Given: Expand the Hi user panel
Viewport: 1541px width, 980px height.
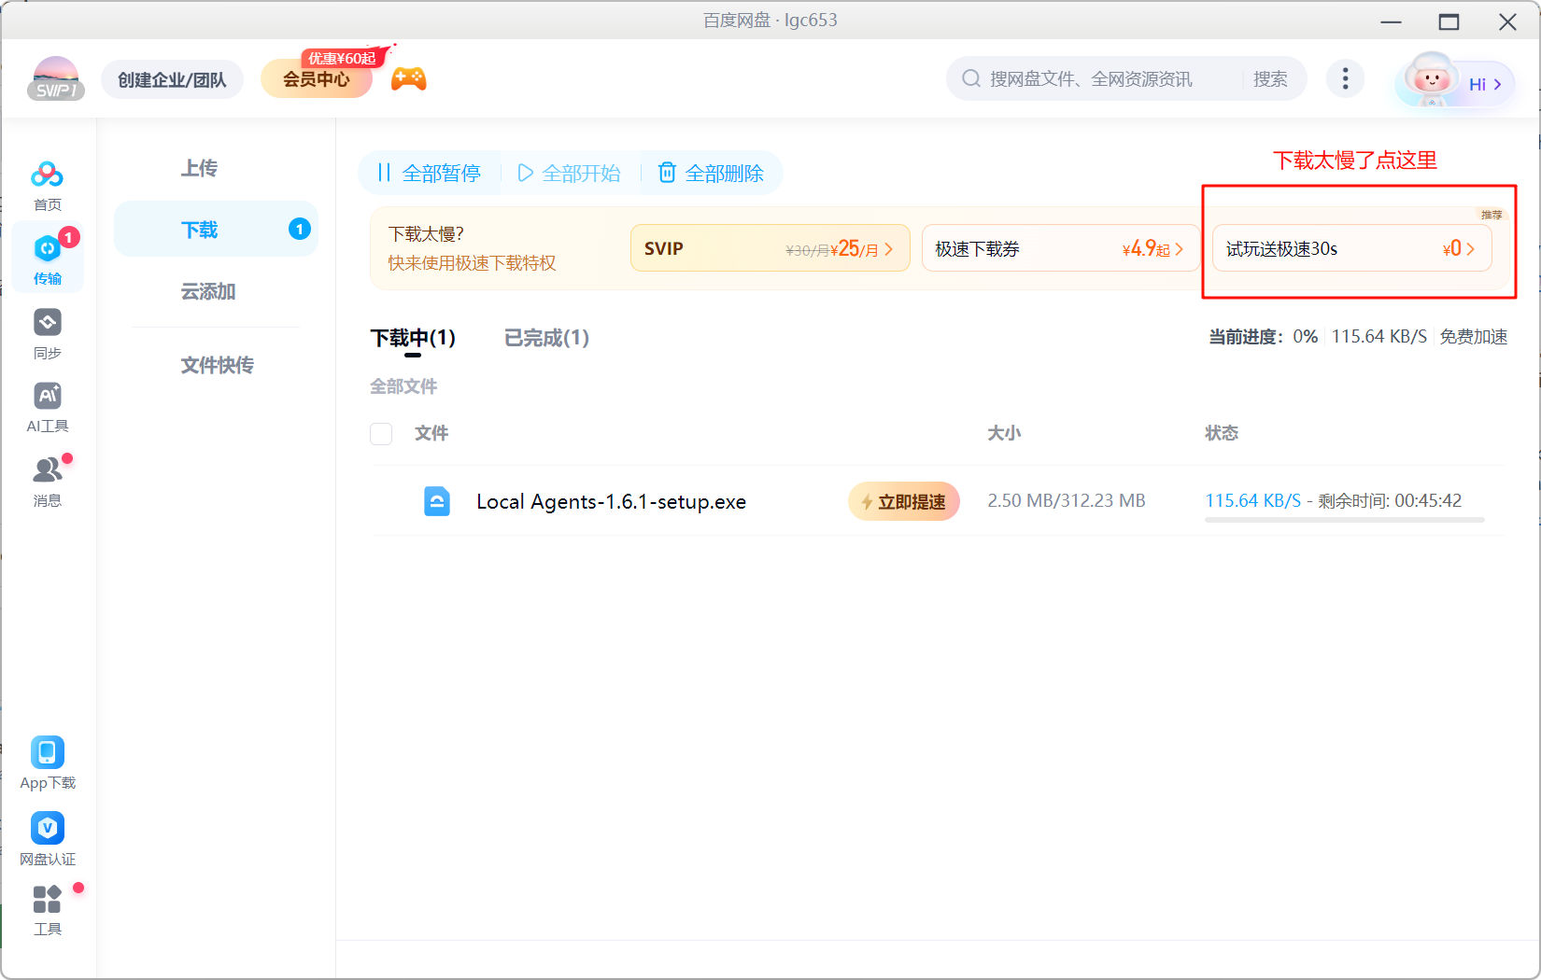Looking at the screenshot, I should [1485, 84].
